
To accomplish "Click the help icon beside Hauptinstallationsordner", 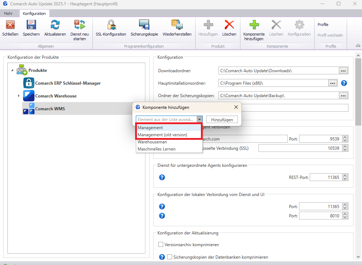I will click(344, 83).
